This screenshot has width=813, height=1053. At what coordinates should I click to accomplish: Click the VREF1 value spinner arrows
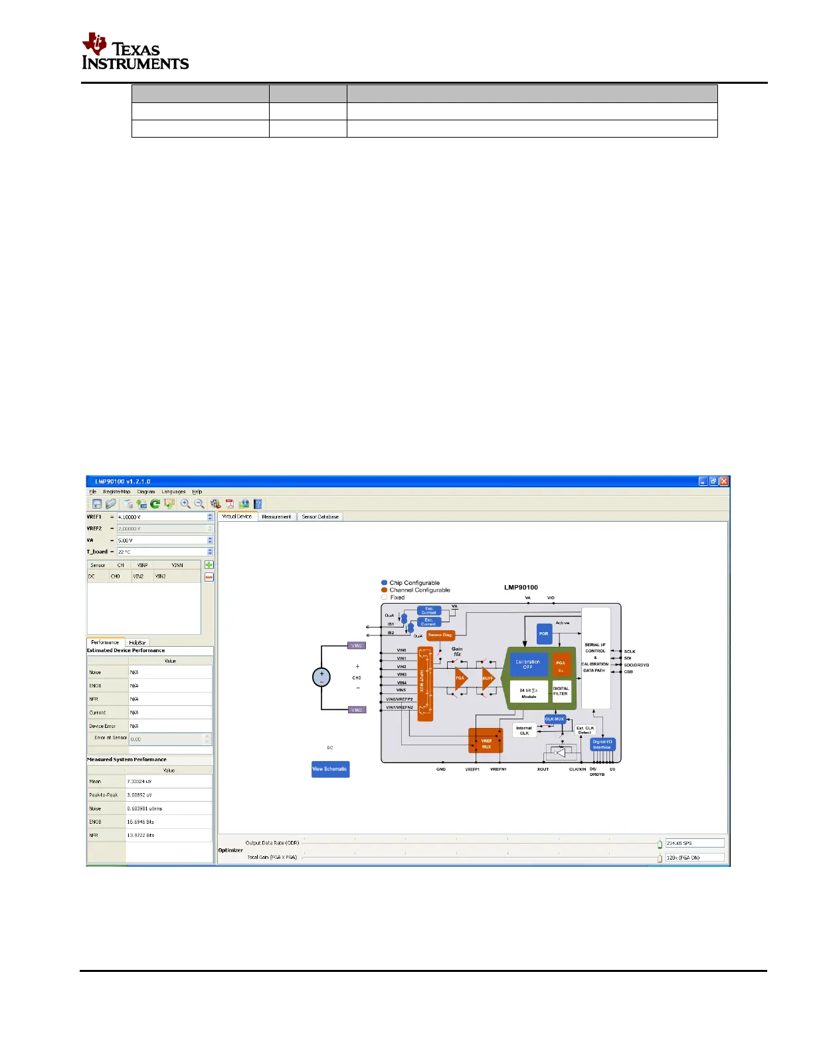[x=211, y=517]
